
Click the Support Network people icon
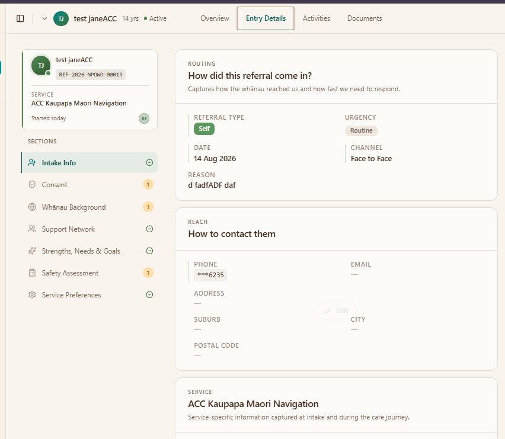click(x=32, y=229)
